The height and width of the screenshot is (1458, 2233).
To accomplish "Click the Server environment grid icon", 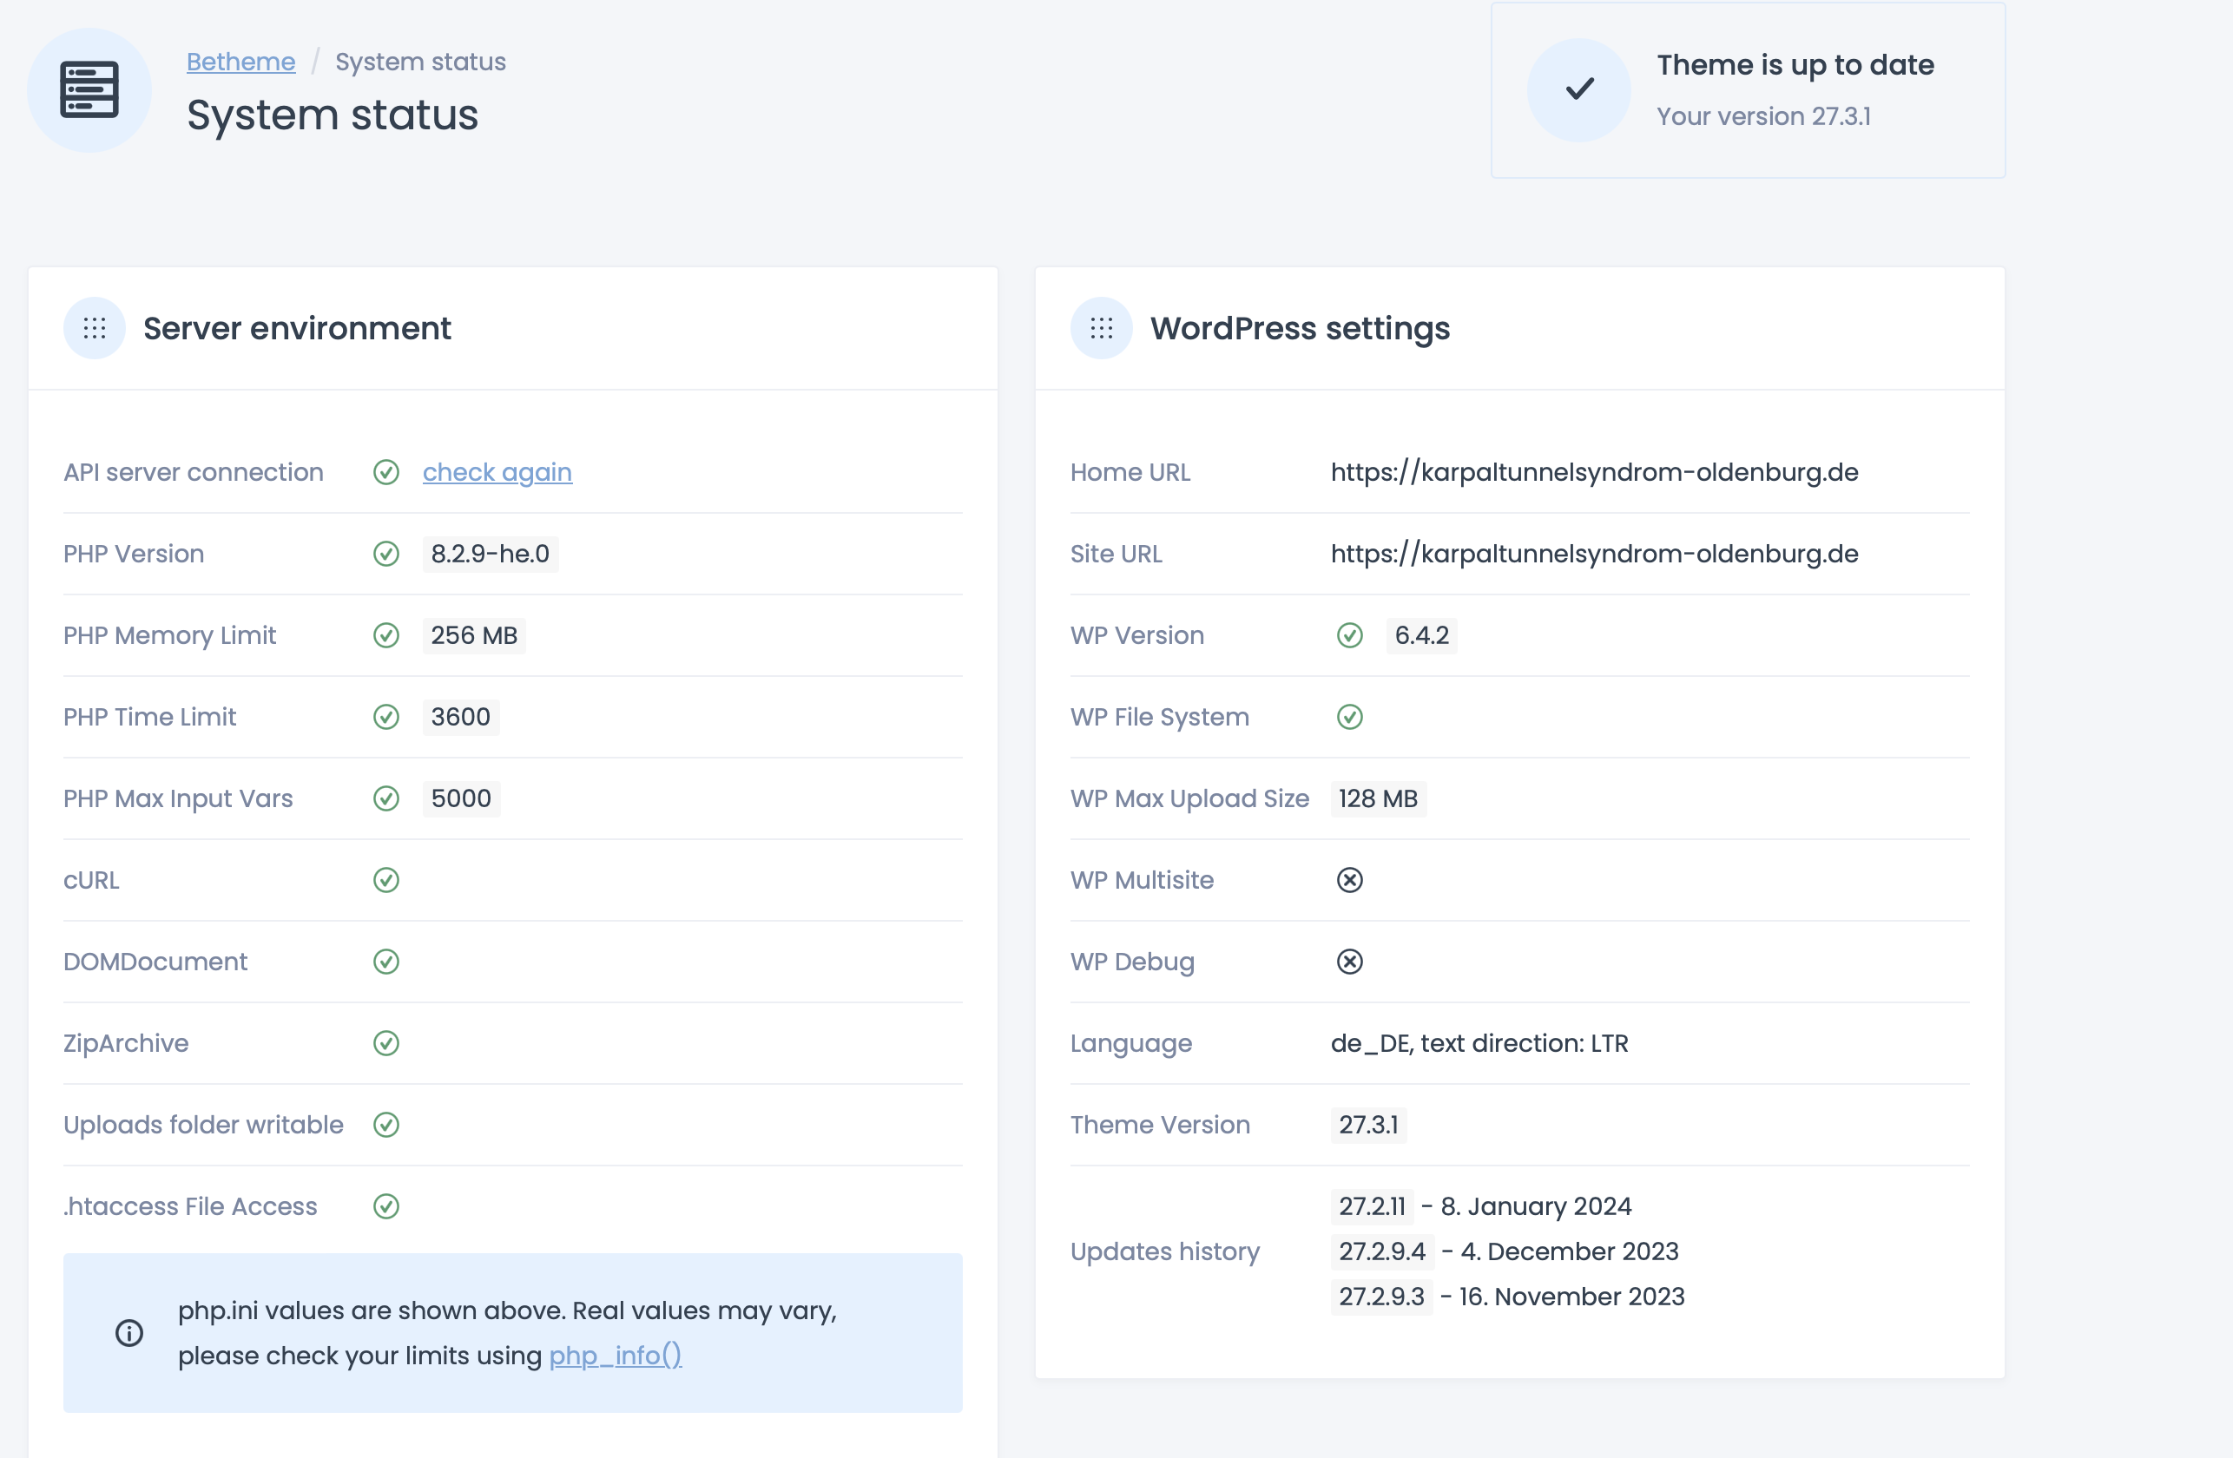I will tap(95, 328).
